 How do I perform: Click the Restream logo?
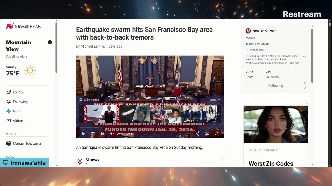coord(302,14)
